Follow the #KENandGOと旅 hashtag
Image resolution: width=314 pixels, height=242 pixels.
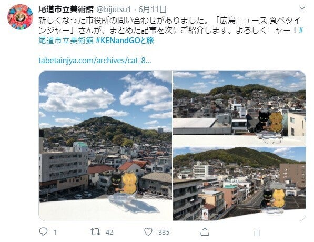tap(125, 41)
